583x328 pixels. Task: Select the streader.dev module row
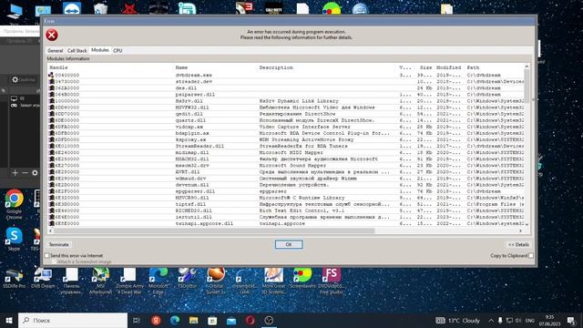tap(286, 81)
